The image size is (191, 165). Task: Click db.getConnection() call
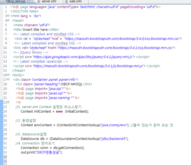(69, 148)
